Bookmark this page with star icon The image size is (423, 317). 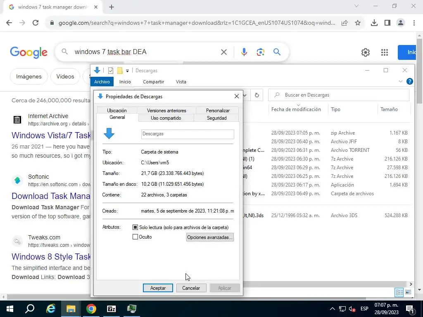(358, 23)
